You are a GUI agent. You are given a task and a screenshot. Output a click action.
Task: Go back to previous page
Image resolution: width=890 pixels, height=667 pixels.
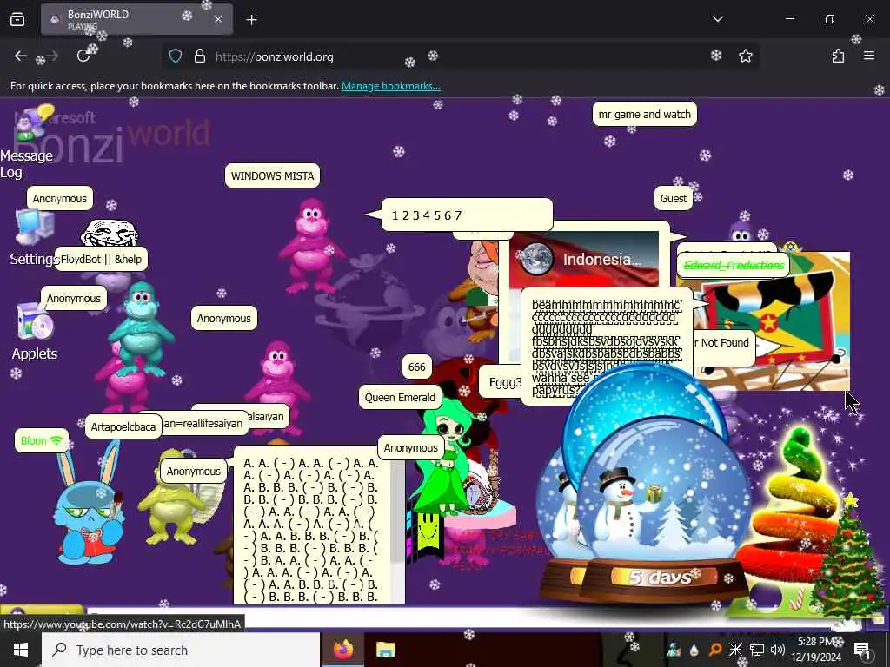coord(21,56)
